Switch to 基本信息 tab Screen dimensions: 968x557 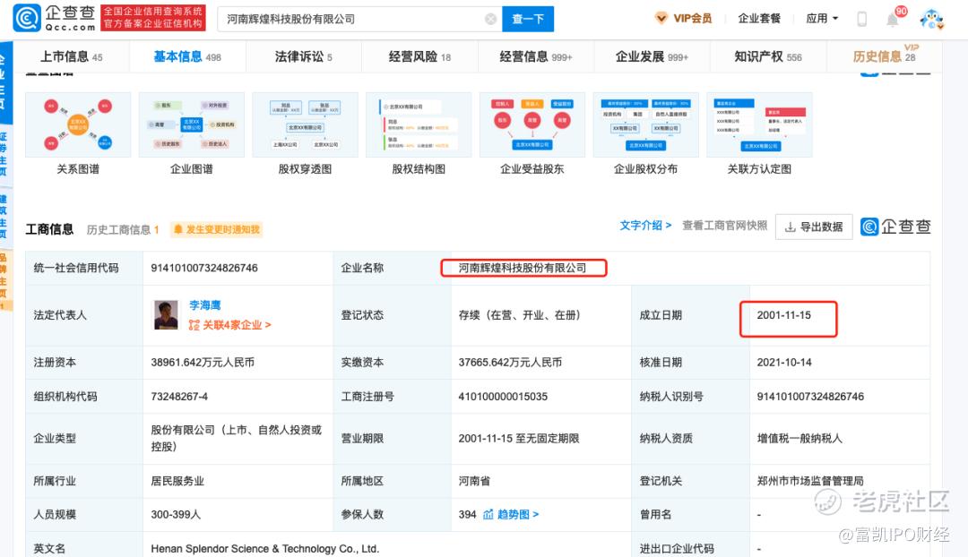coord(187,56)
